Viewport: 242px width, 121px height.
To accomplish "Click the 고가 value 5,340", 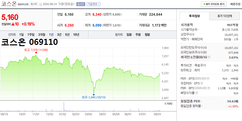I will point(97,14).
